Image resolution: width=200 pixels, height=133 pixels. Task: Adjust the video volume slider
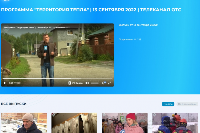click(x=94, y=83)
